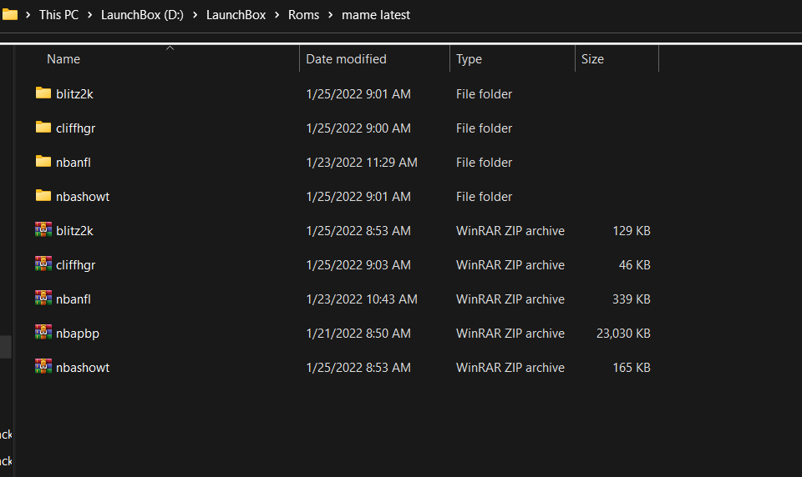Viewport: 802px width, 477px height.
Task: Sort by Name column header
Action: tap(63, 59)
